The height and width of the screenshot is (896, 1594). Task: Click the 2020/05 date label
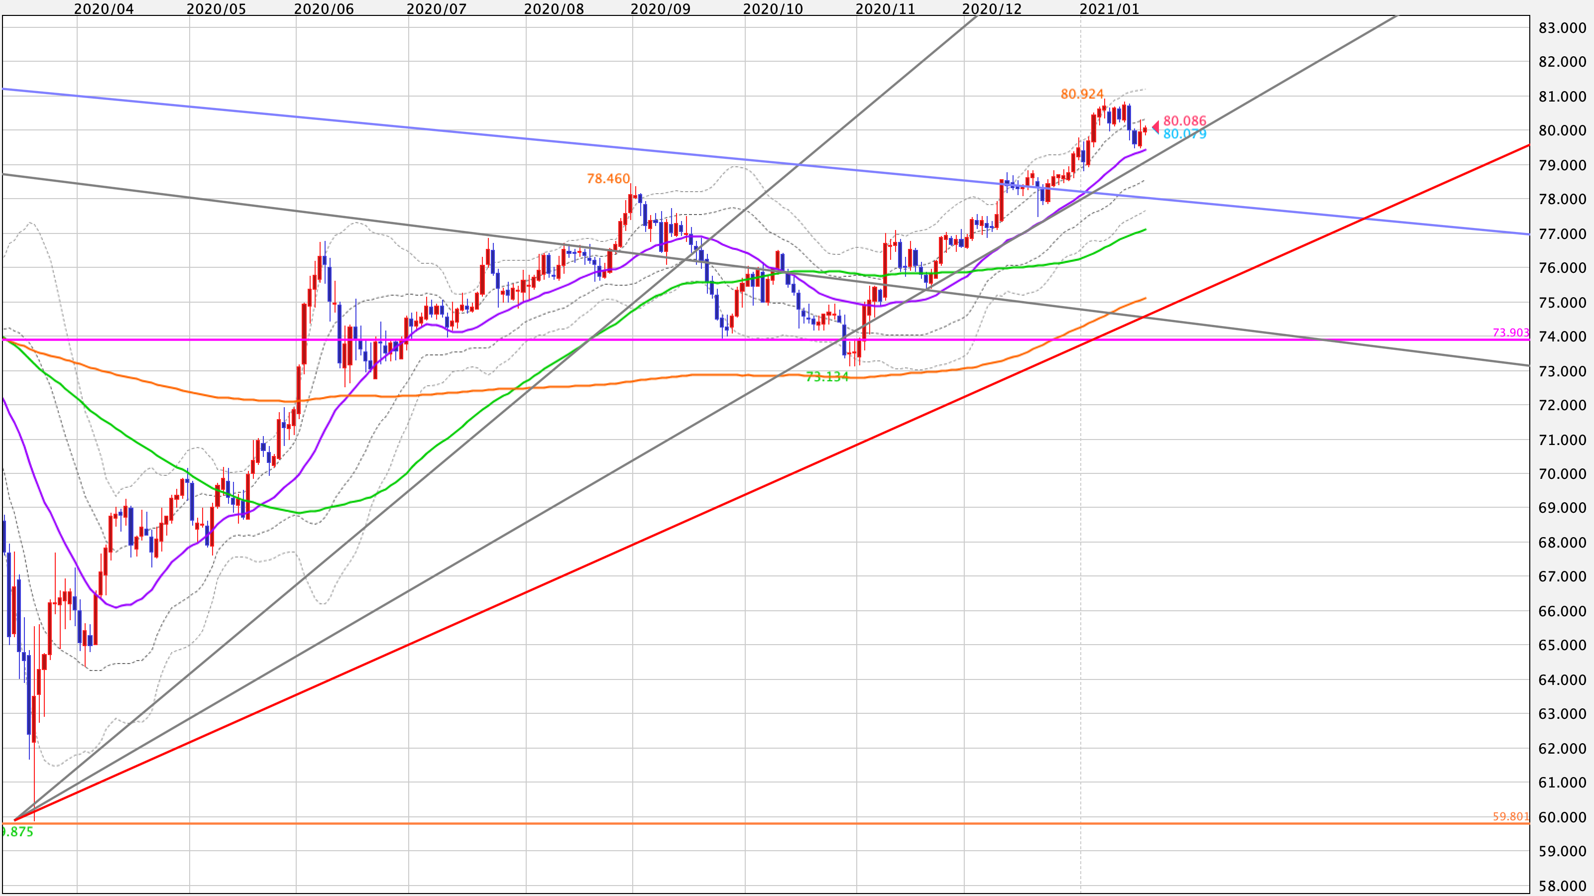tap(216, 8)
